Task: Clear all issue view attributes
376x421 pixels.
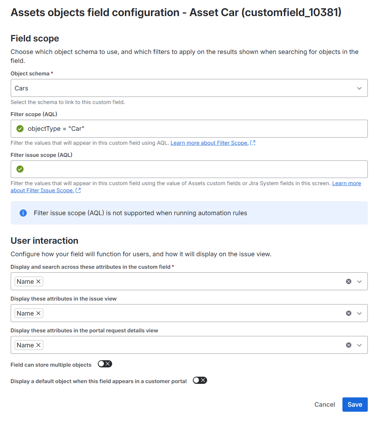Action: click(x=349, y=313)
